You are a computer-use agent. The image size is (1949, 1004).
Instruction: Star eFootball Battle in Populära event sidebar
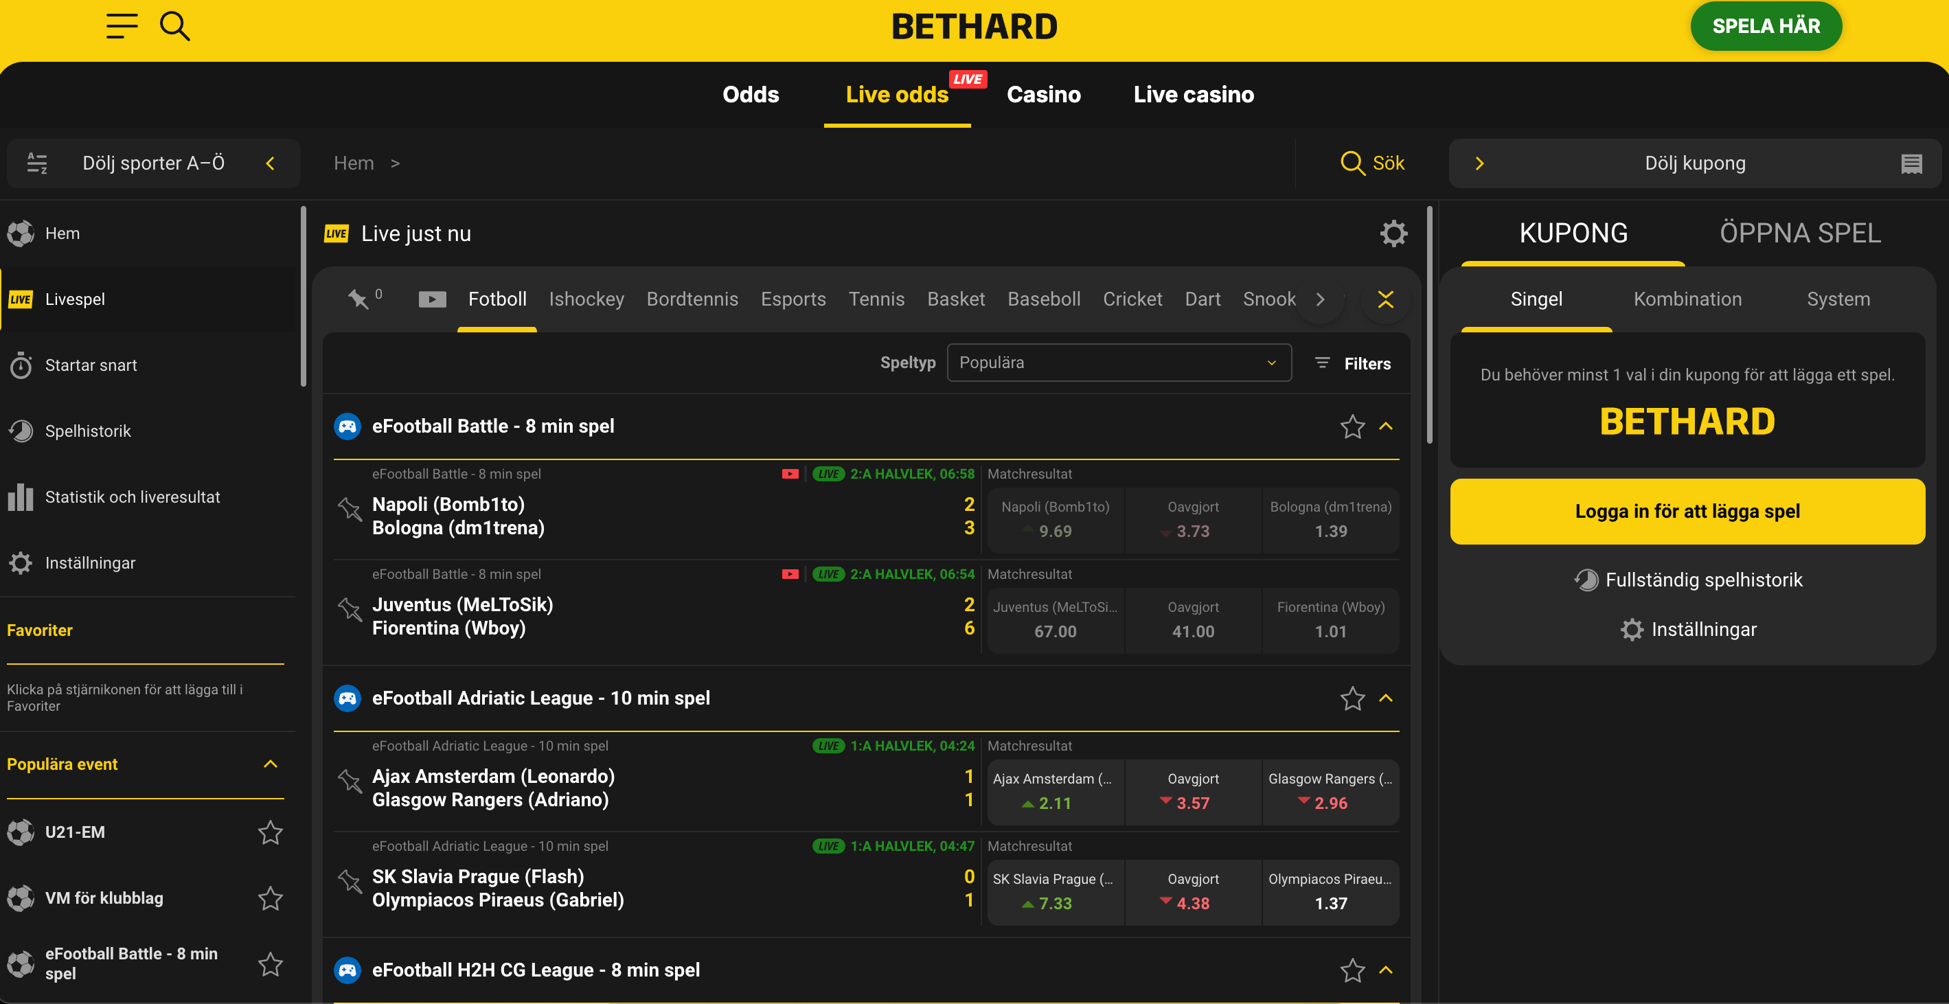point(270,963)
